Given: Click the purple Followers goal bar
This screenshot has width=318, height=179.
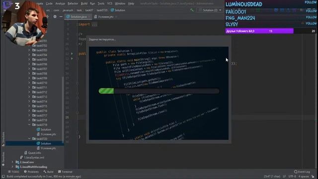Looking at the screenshot, I should pyautogui.click(x=259, y=31).
